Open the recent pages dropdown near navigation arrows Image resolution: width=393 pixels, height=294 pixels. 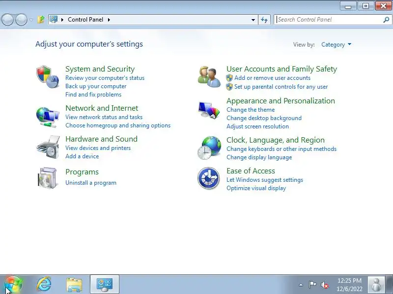[x=31, y=20]
